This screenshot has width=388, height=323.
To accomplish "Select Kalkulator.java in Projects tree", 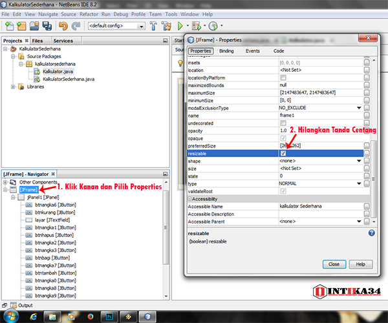I will (58, 72).
